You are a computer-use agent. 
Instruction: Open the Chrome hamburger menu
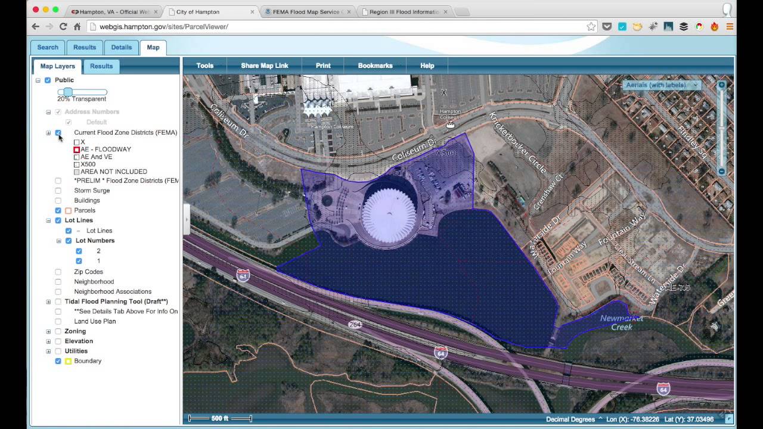[x=730, y=27]
